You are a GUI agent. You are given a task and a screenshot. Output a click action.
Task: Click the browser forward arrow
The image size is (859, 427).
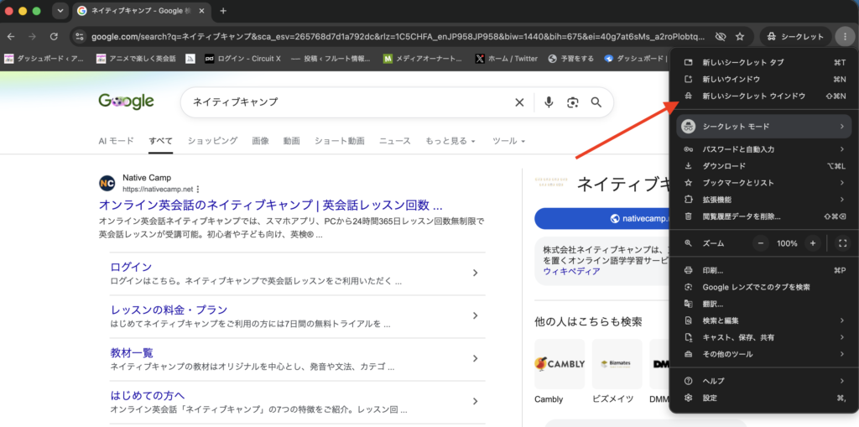pyautogui.click(x=33, y=37)
